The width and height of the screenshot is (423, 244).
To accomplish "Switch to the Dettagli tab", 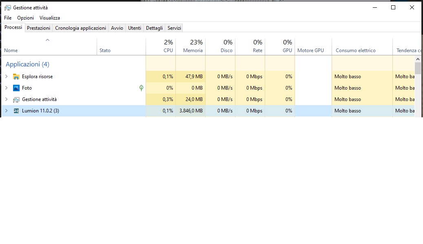I will click(x=154, y=28).
